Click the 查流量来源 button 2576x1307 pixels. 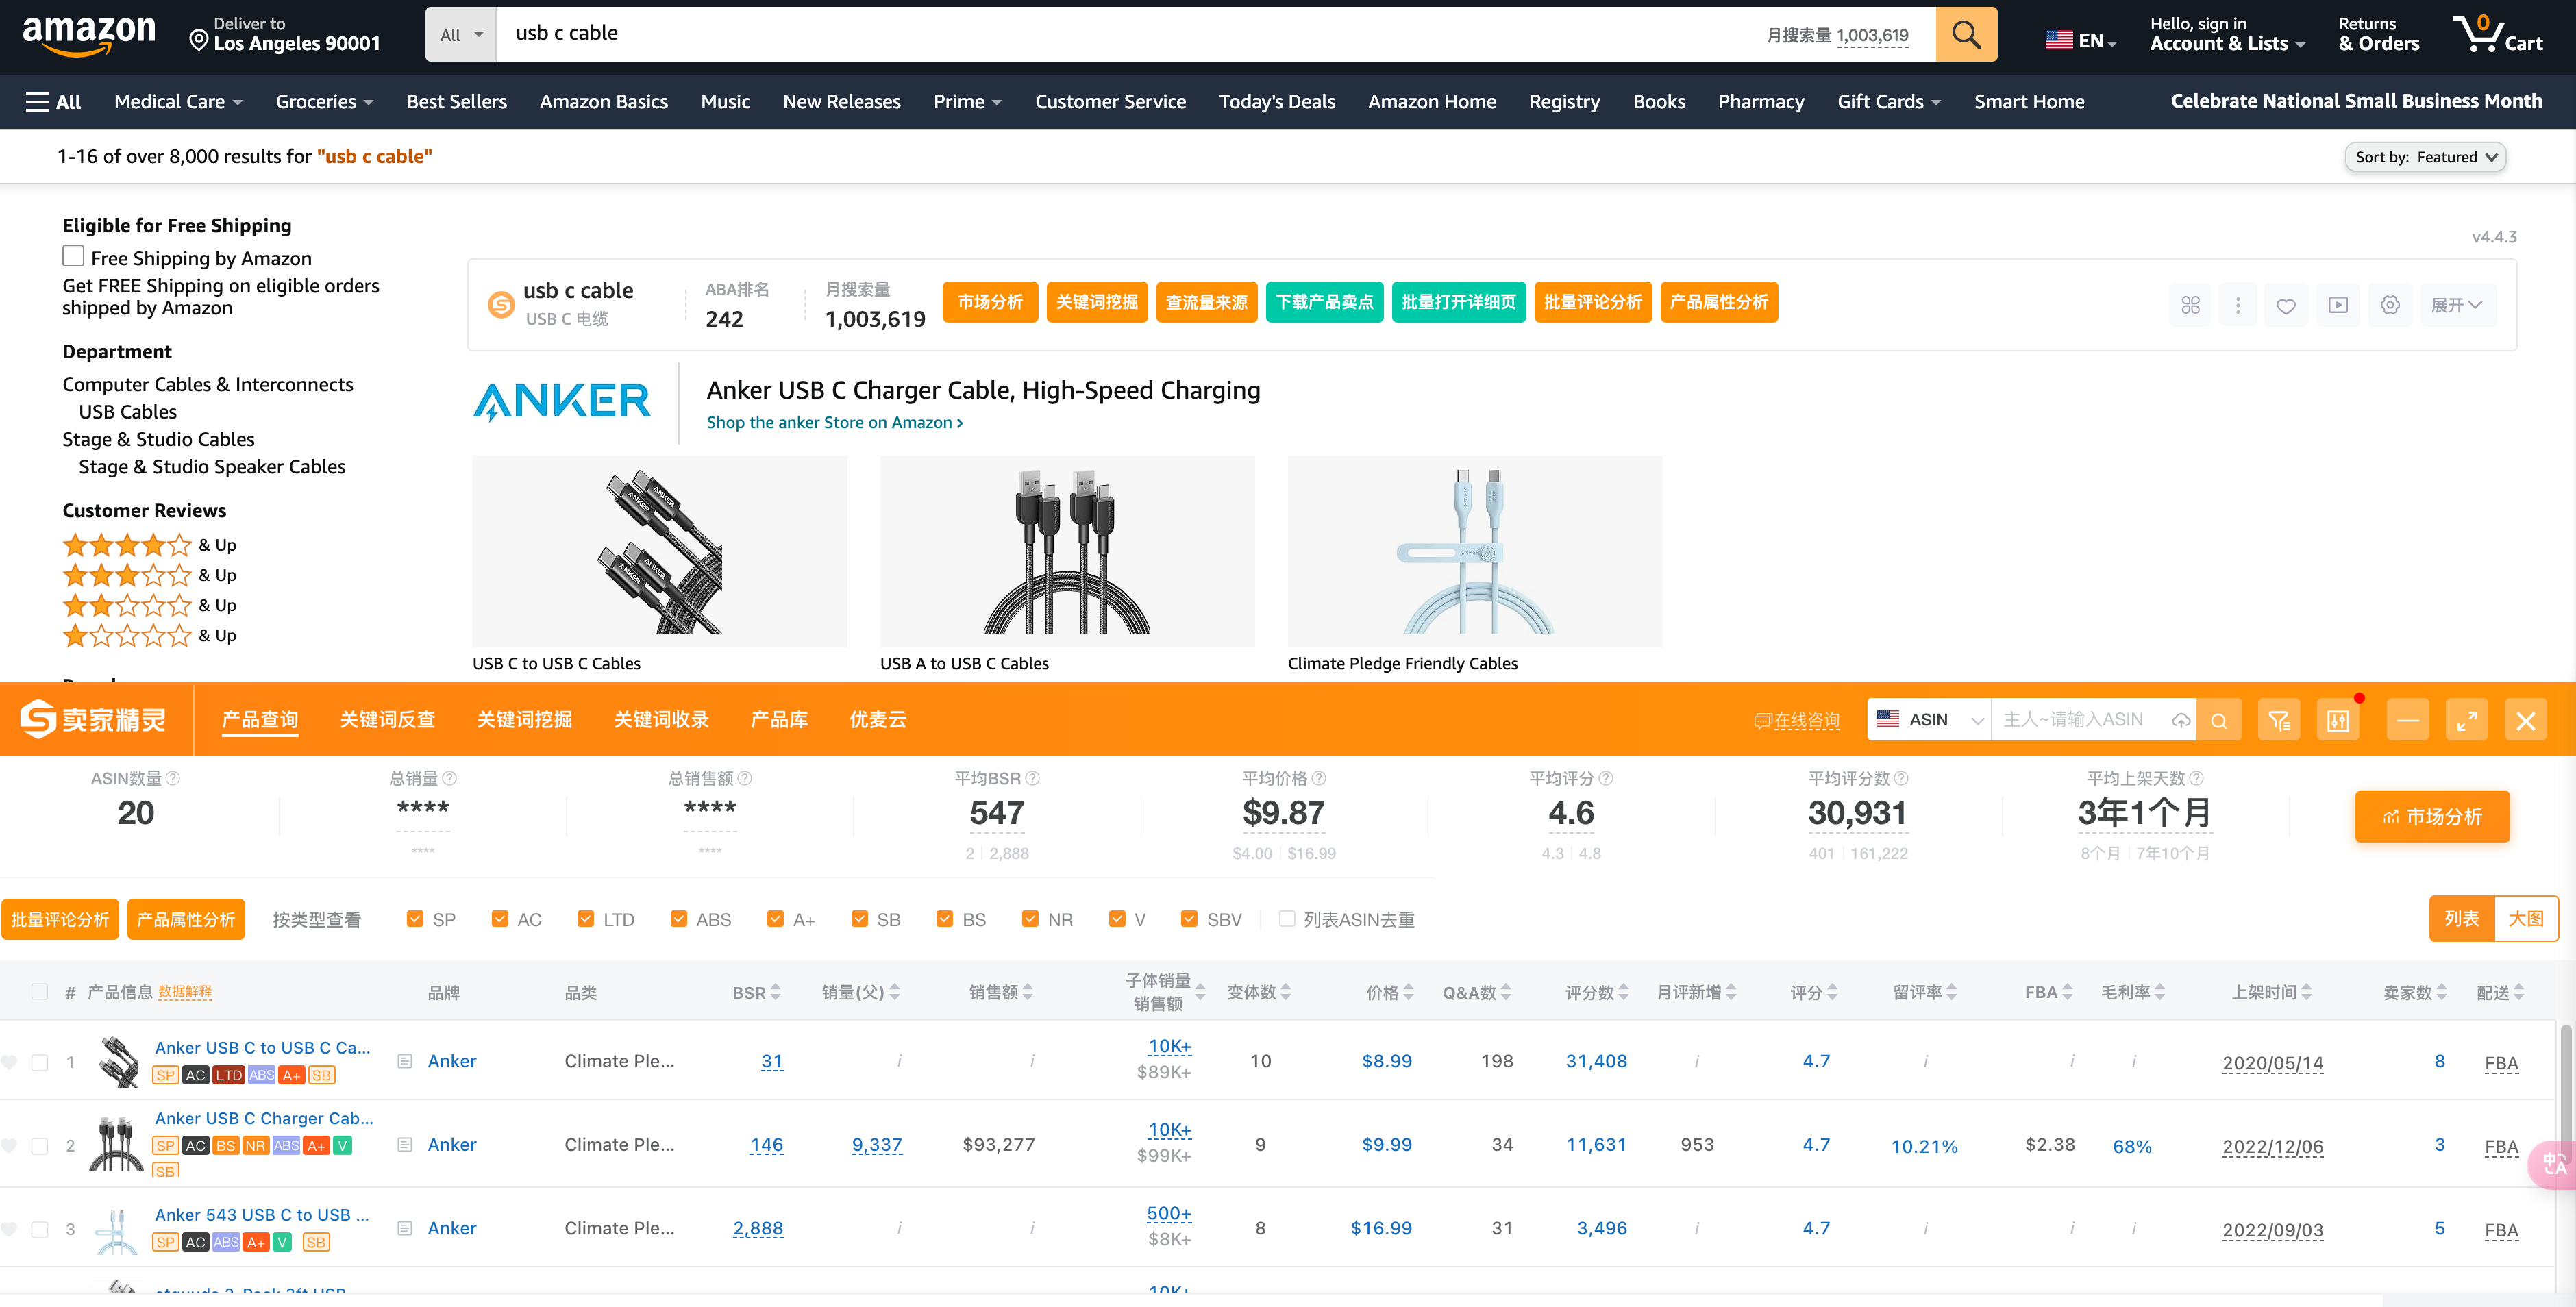(1206, 302)
